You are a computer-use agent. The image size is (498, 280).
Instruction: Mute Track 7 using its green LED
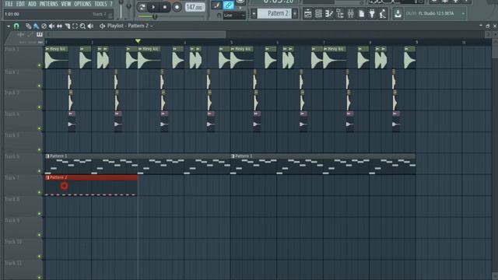pyautogui.click(x=40, y=192)
